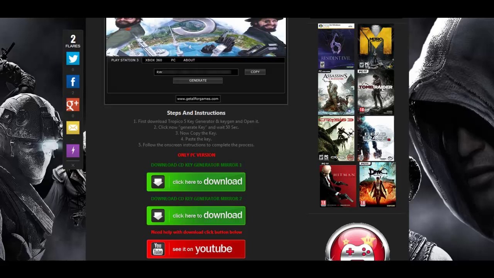Switch to the XBOX 360 tab

click(154, 60)
